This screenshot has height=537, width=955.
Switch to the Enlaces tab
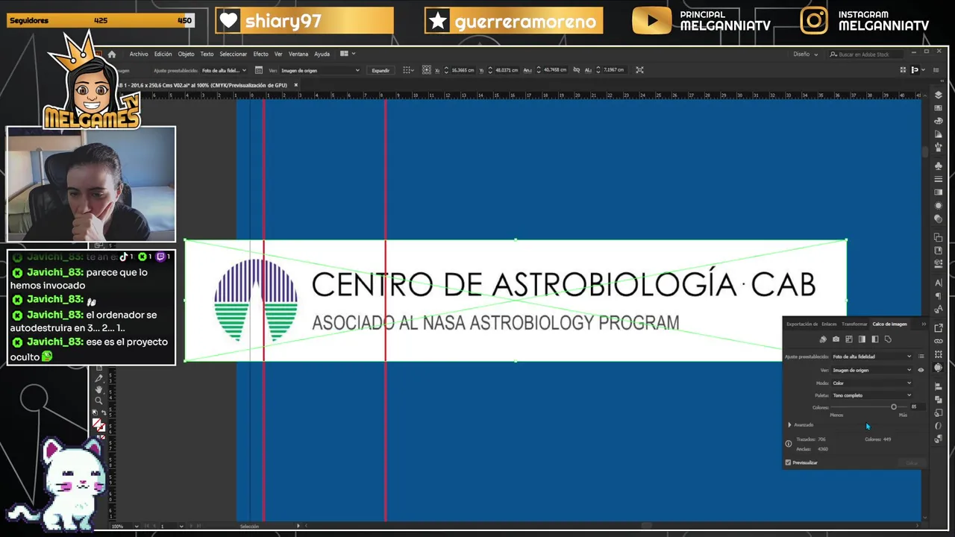pyautogui.click(x=829, y=324)
